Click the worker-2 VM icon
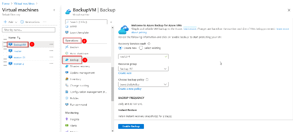The image size is (293, 132). click(11, 64)
